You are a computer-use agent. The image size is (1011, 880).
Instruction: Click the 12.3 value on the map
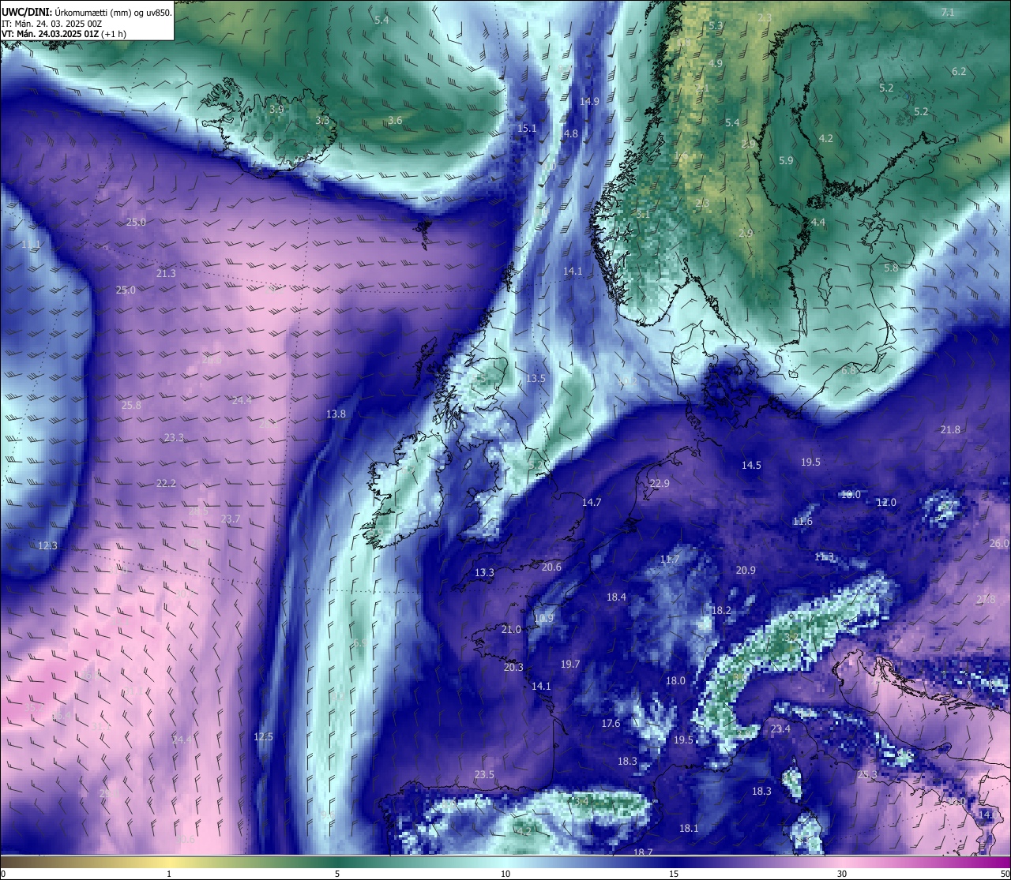click(x=47, y=545)
